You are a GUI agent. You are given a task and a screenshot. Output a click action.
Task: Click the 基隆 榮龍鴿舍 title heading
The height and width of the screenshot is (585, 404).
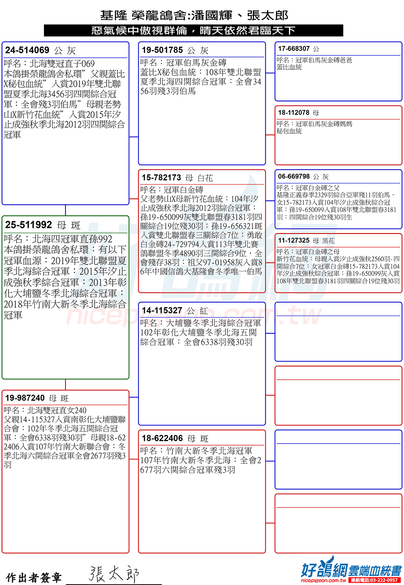[x=194, y=15]
